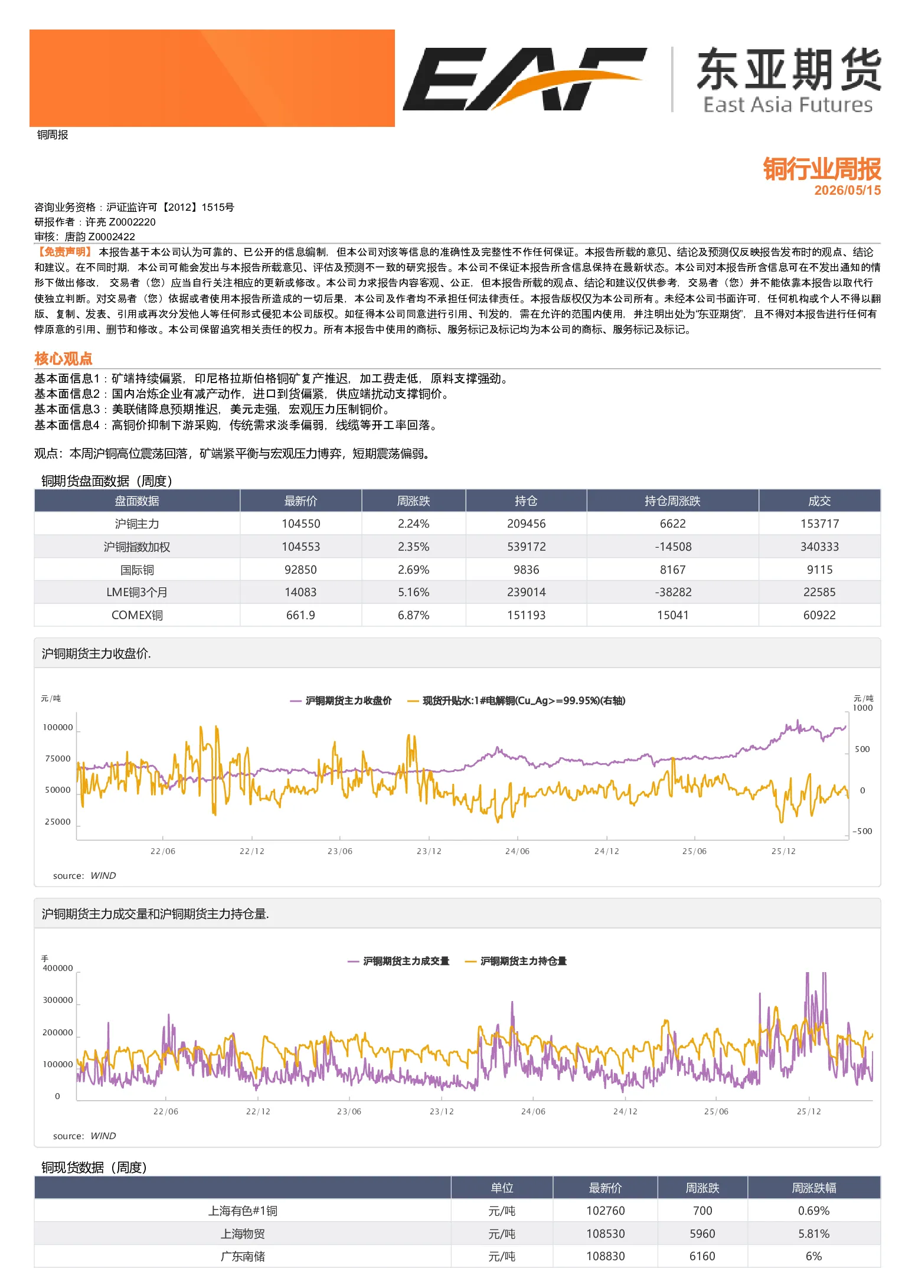The image size is (915, 1282).
Task: Click the 铜周报 label under the orange banner
Action: tap(53, 135)
